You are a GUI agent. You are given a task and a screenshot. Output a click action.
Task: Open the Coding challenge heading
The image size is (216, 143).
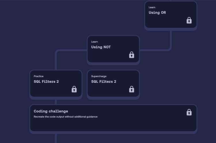pos(51,111)
